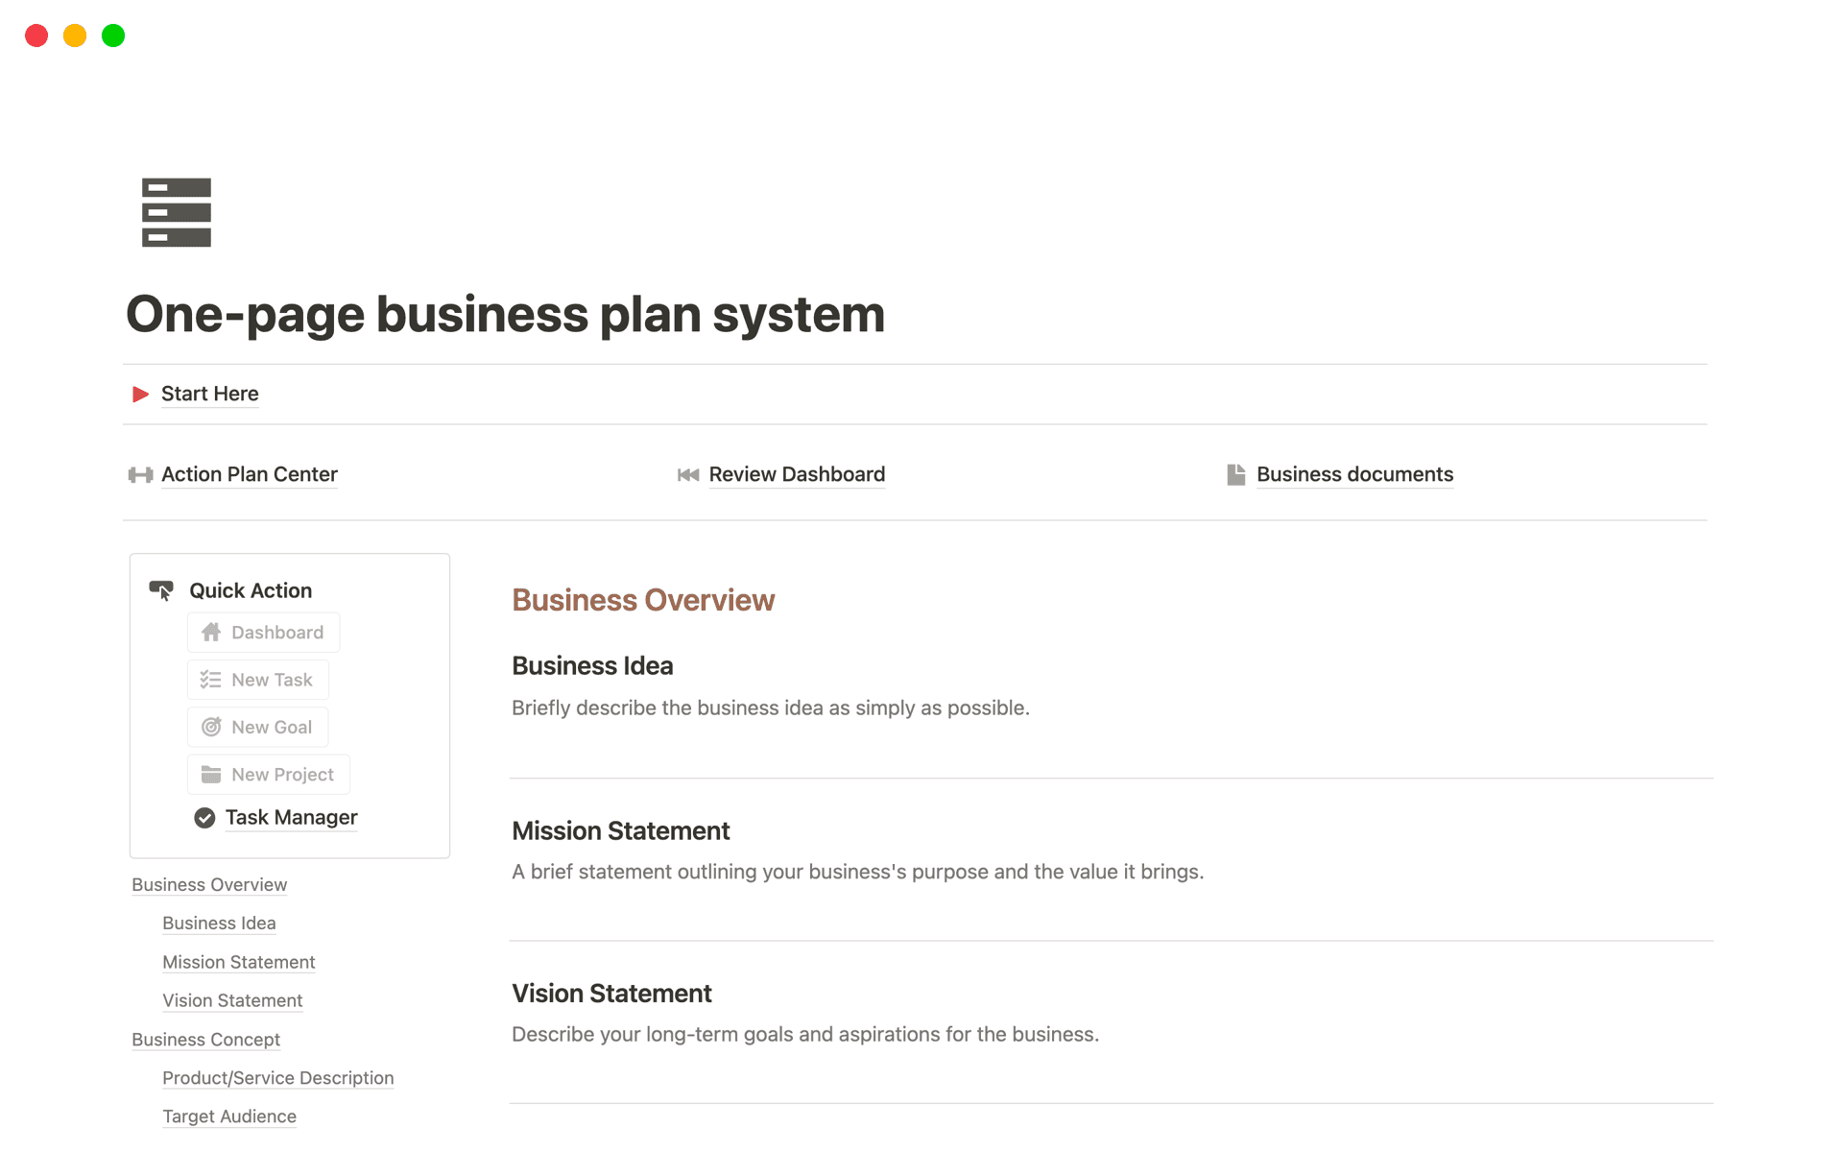
Task: Click the Business Idea description text field
Action: coord(770,708)
